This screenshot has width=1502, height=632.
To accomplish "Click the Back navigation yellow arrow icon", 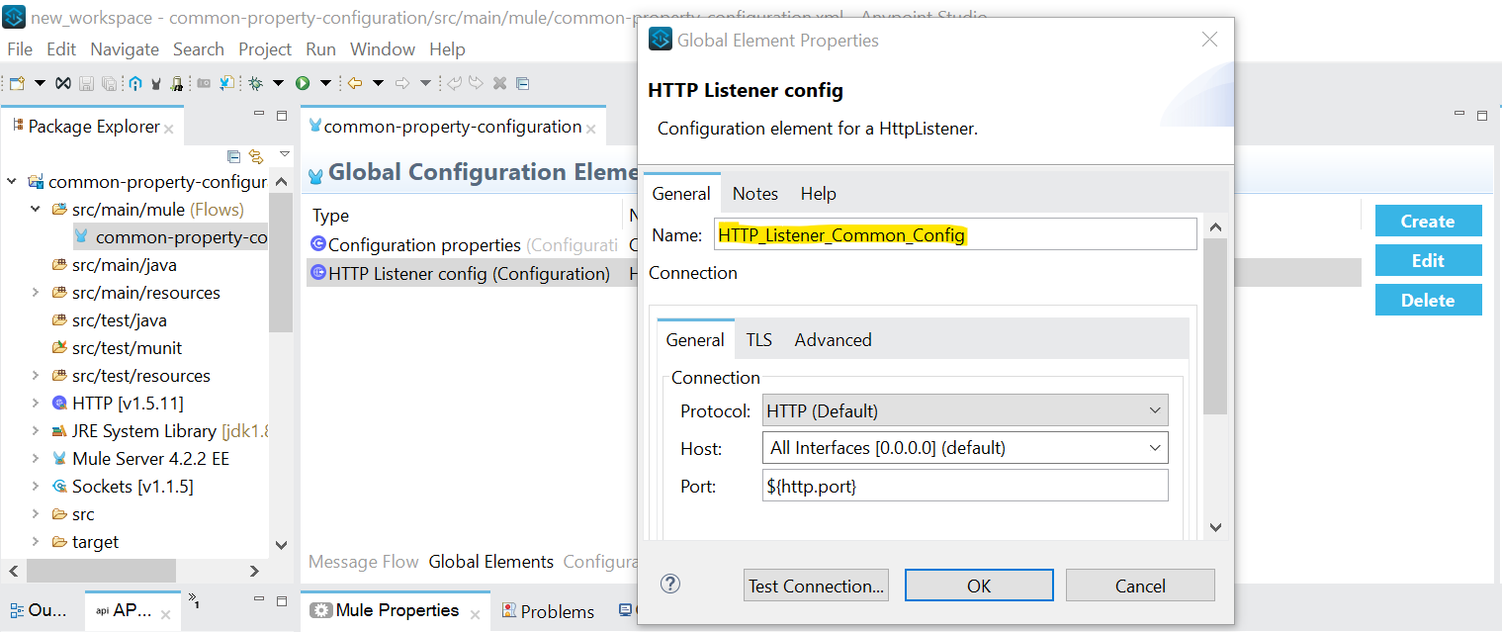I will click(354, 83).
